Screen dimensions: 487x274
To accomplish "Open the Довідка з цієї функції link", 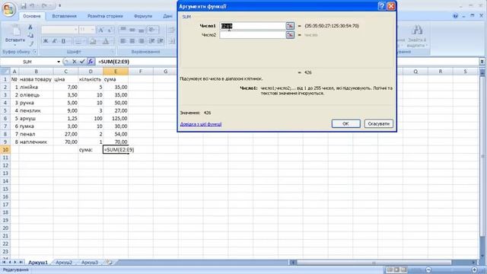I will coord(201,124).
